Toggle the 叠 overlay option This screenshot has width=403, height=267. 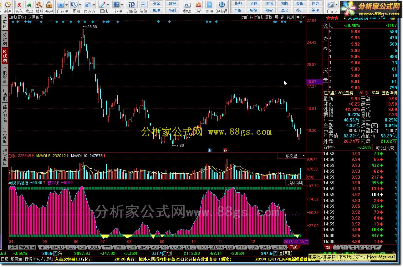point(276,17)
